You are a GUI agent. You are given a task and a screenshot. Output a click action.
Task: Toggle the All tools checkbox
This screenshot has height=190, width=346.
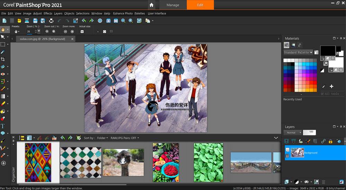(x=322, y=94)
